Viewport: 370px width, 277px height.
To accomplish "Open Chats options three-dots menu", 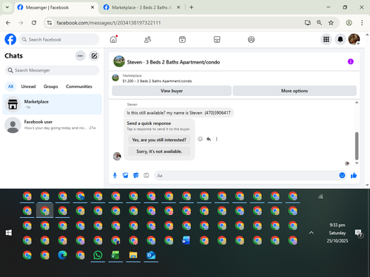I will (80, 56).
